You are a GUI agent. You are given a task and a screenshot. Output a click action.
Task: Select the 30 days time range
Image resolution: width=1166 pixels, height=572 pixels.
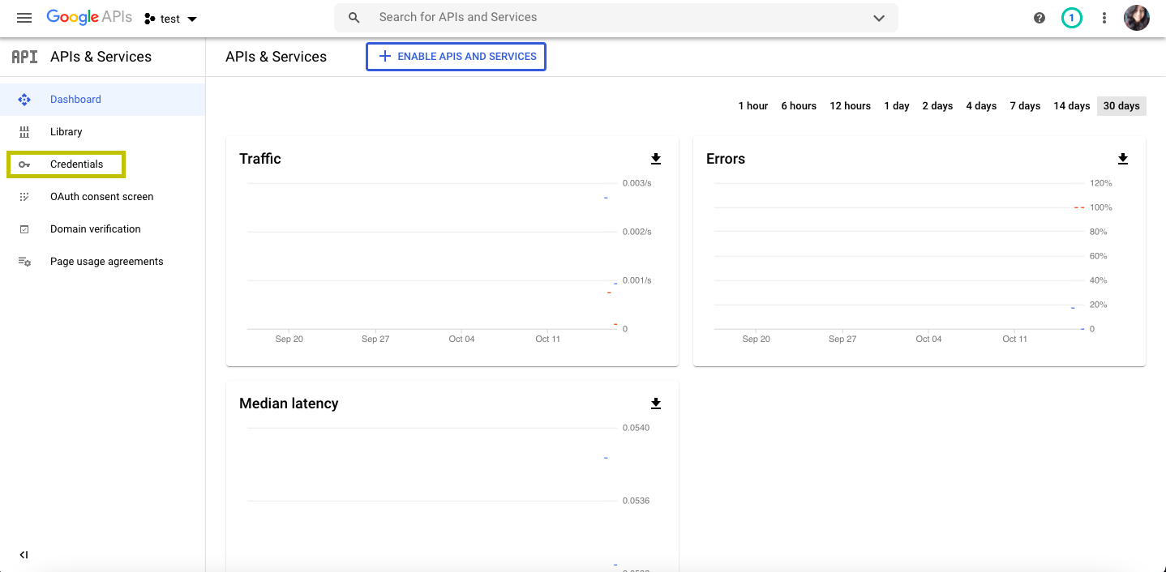[1121, 106]
